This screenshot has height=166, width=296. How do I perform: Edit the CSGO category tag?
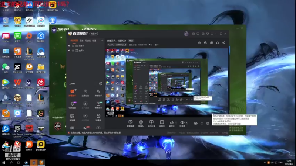(x=117, y=45)
